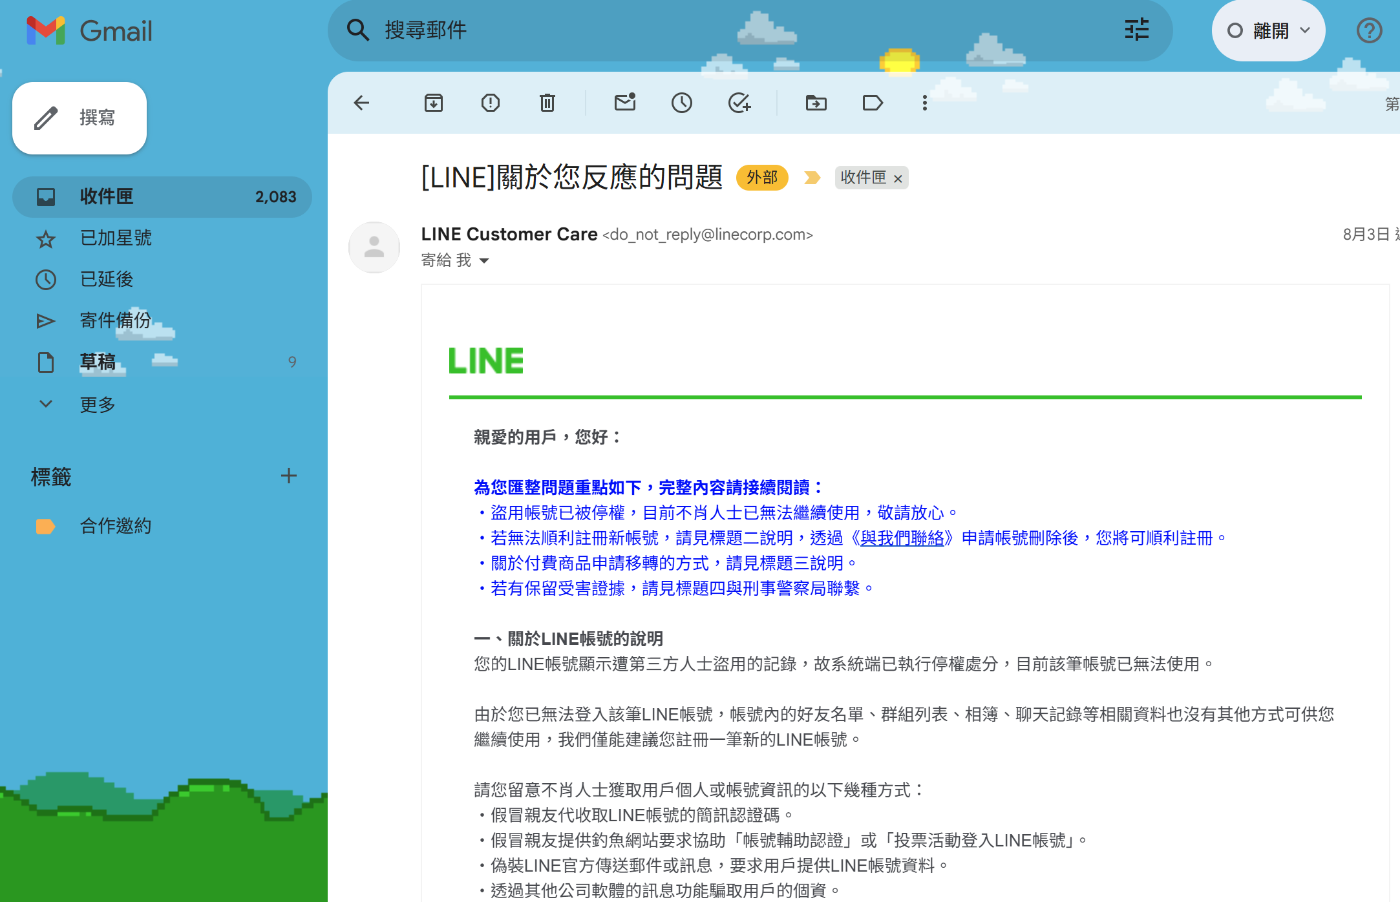Go to the 草稿 drafts folder

[x=98, y=362]
